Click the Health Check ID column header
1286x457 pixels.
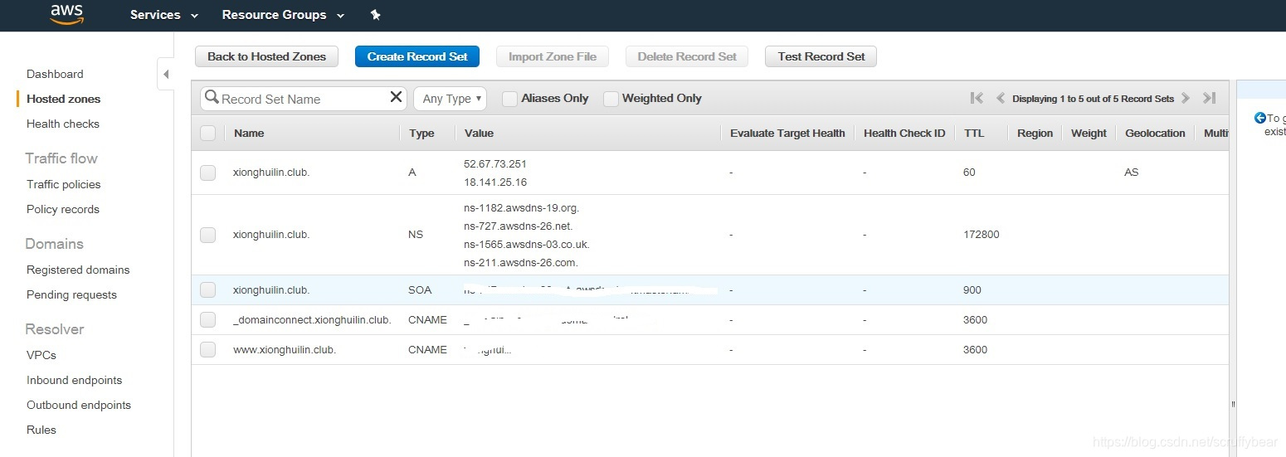click(904, 133)
